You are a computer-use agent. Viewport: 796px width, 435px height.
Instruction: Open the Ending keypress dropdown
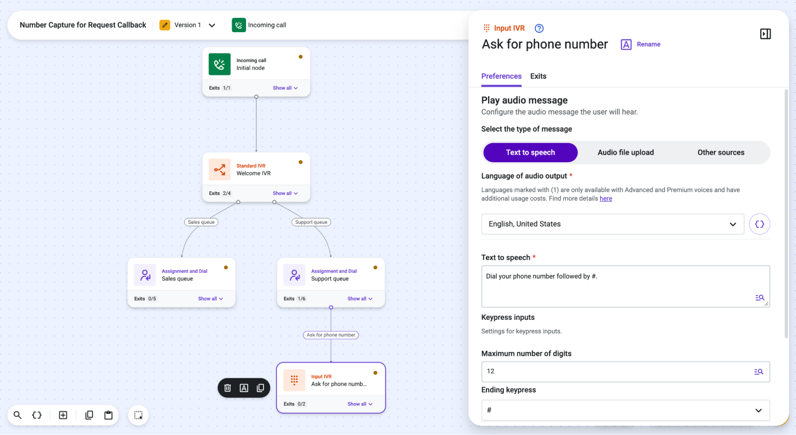(625, 410)
